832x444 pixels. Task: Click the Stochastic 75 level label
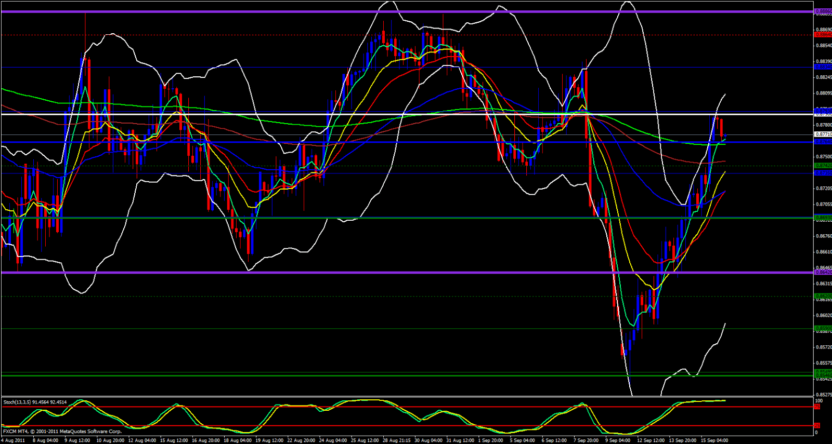(x=817, y=407)
